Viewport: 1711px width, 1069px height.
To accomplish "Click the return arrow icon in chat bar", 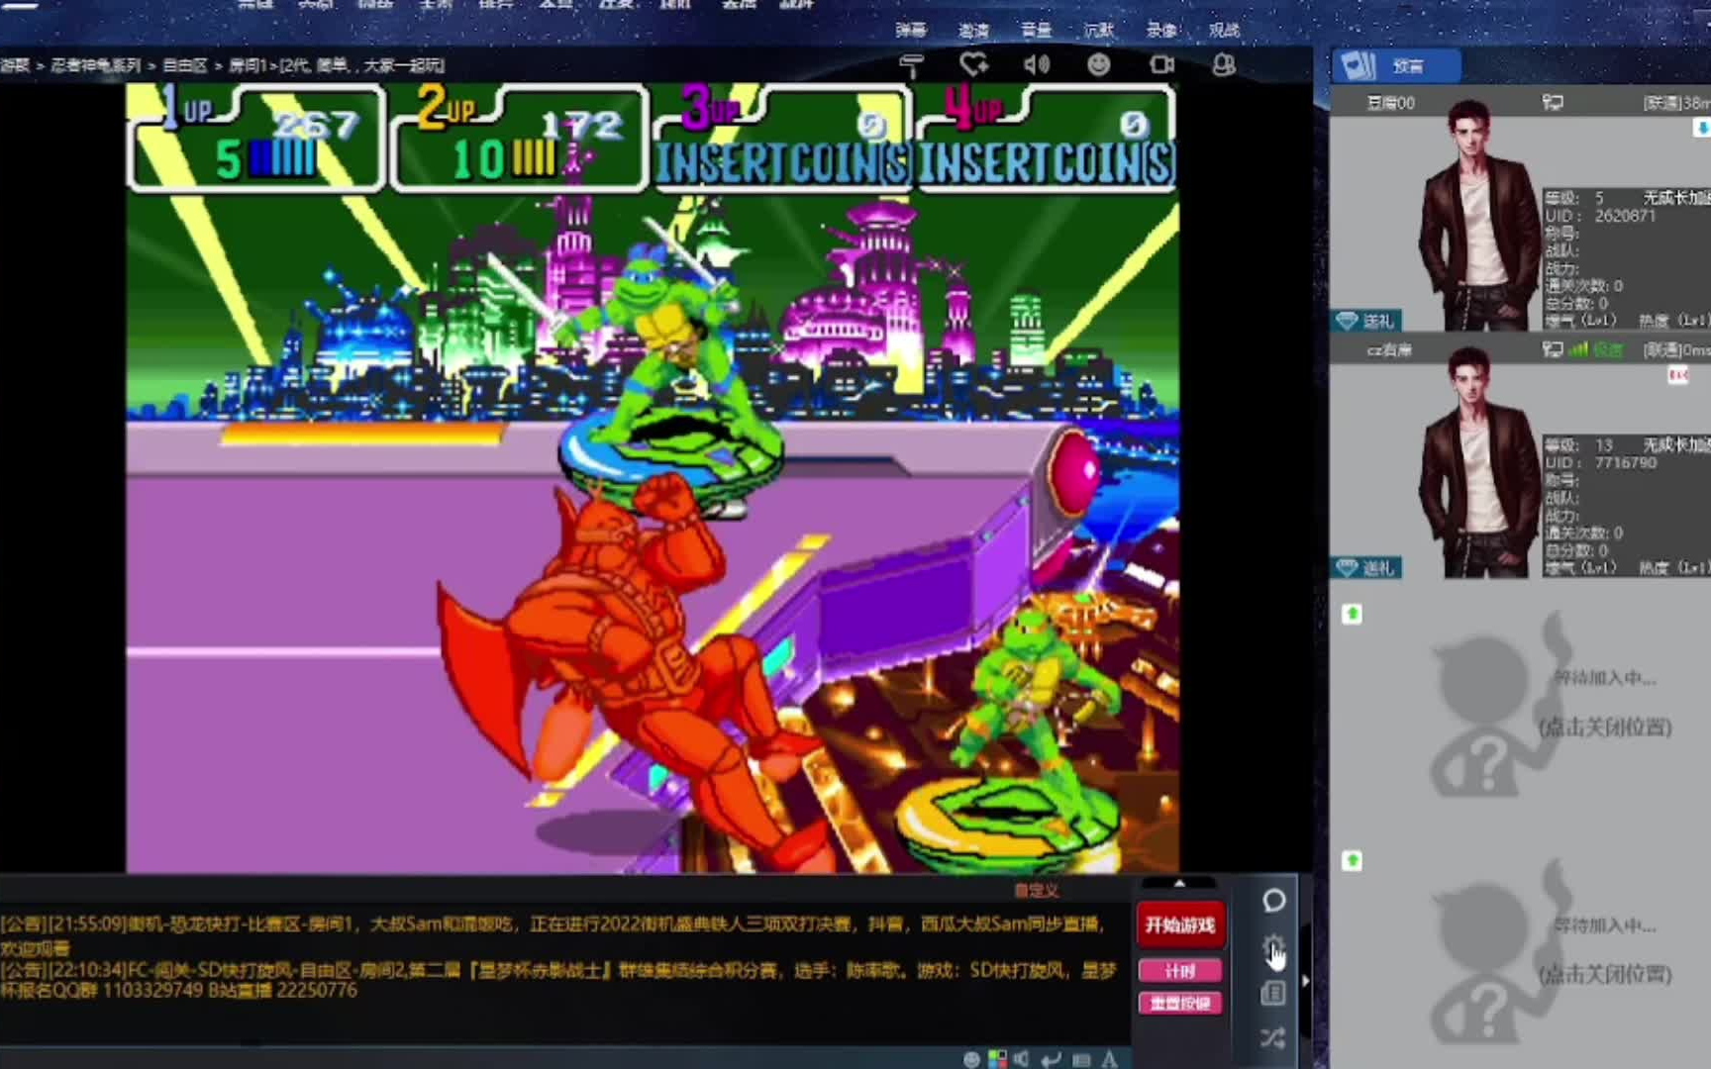I will 1052,1059.
